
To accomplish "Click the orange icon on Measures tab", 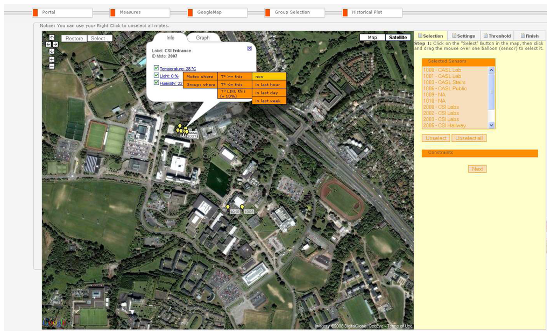I will (x=112, y=13).
